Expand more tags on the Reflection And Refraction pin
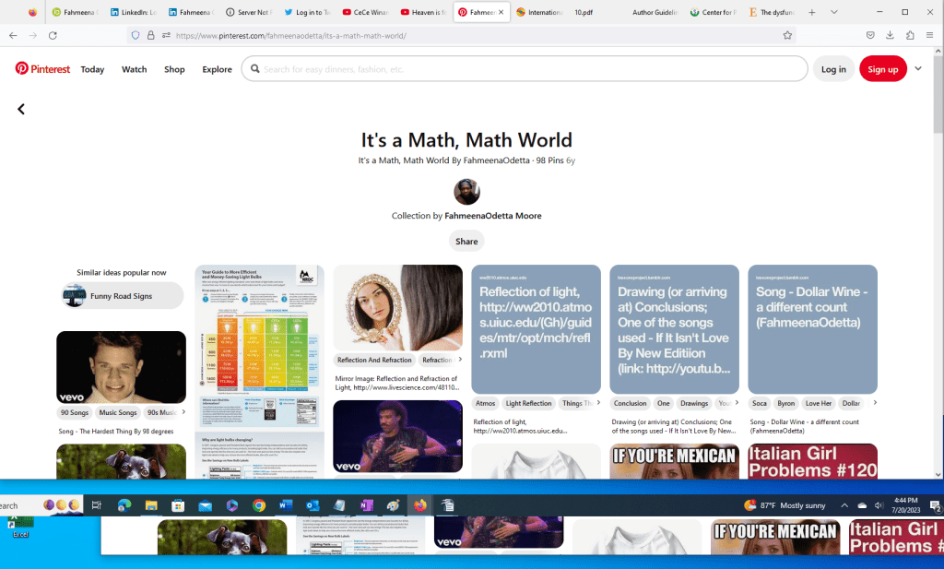 [458, 360]
